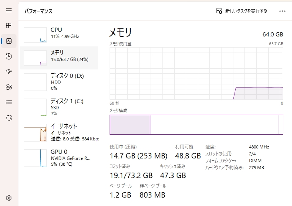Open the App history page icon
The height and width of the screenshot is (206, 292).
[x=9, y=56]
